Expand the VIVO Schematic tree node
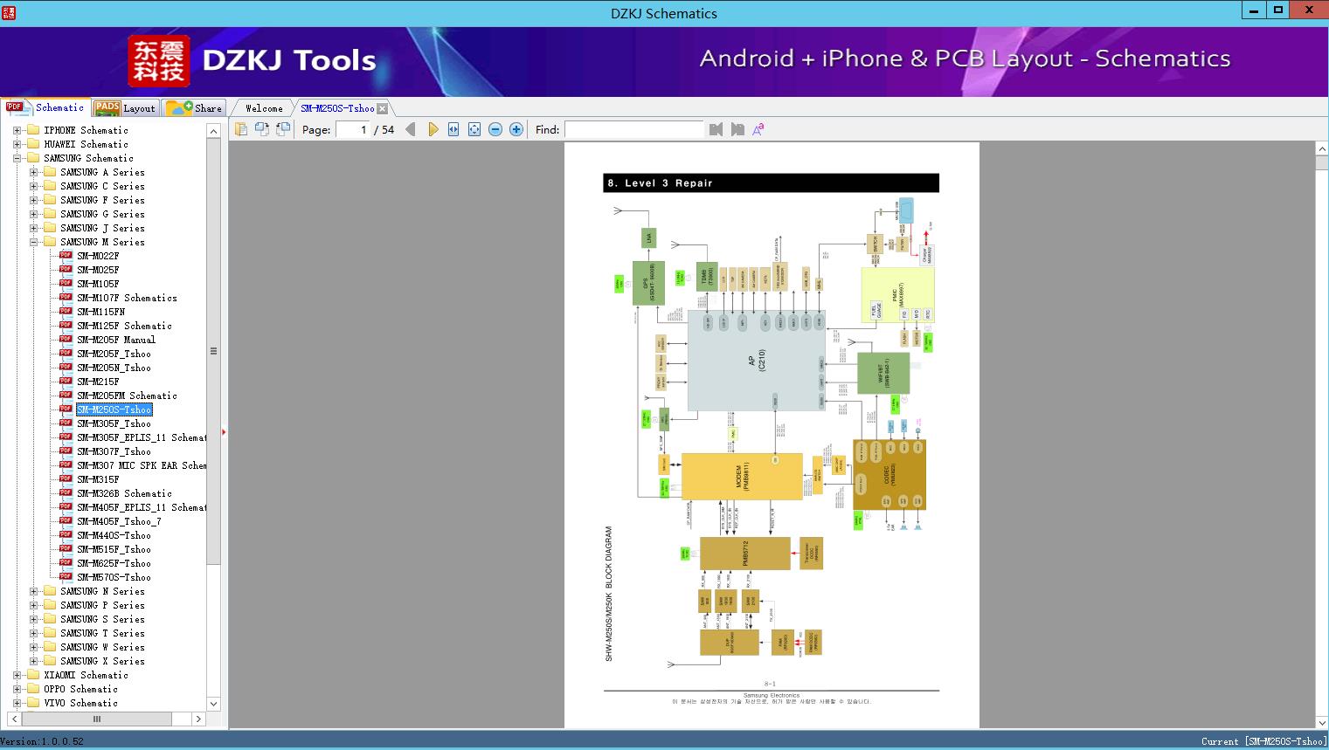 coord(17,703)
